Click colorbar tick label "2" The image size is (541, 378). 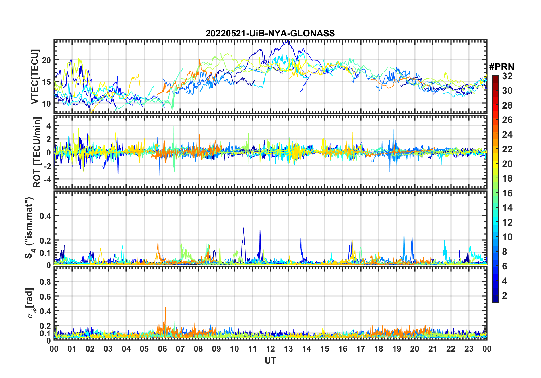[505, 296]
